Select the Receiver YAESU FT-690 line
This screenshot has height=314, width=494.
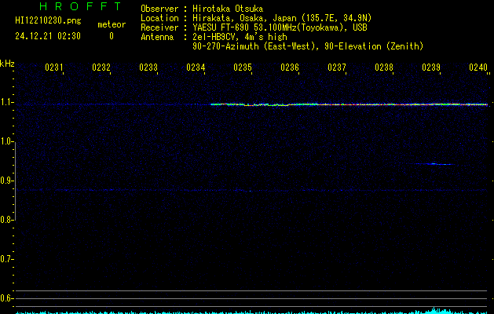tap(254, 27)
